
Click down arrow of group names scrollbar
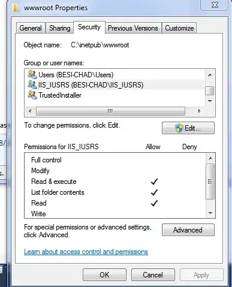pyautogui.click(x=210, y=101)
